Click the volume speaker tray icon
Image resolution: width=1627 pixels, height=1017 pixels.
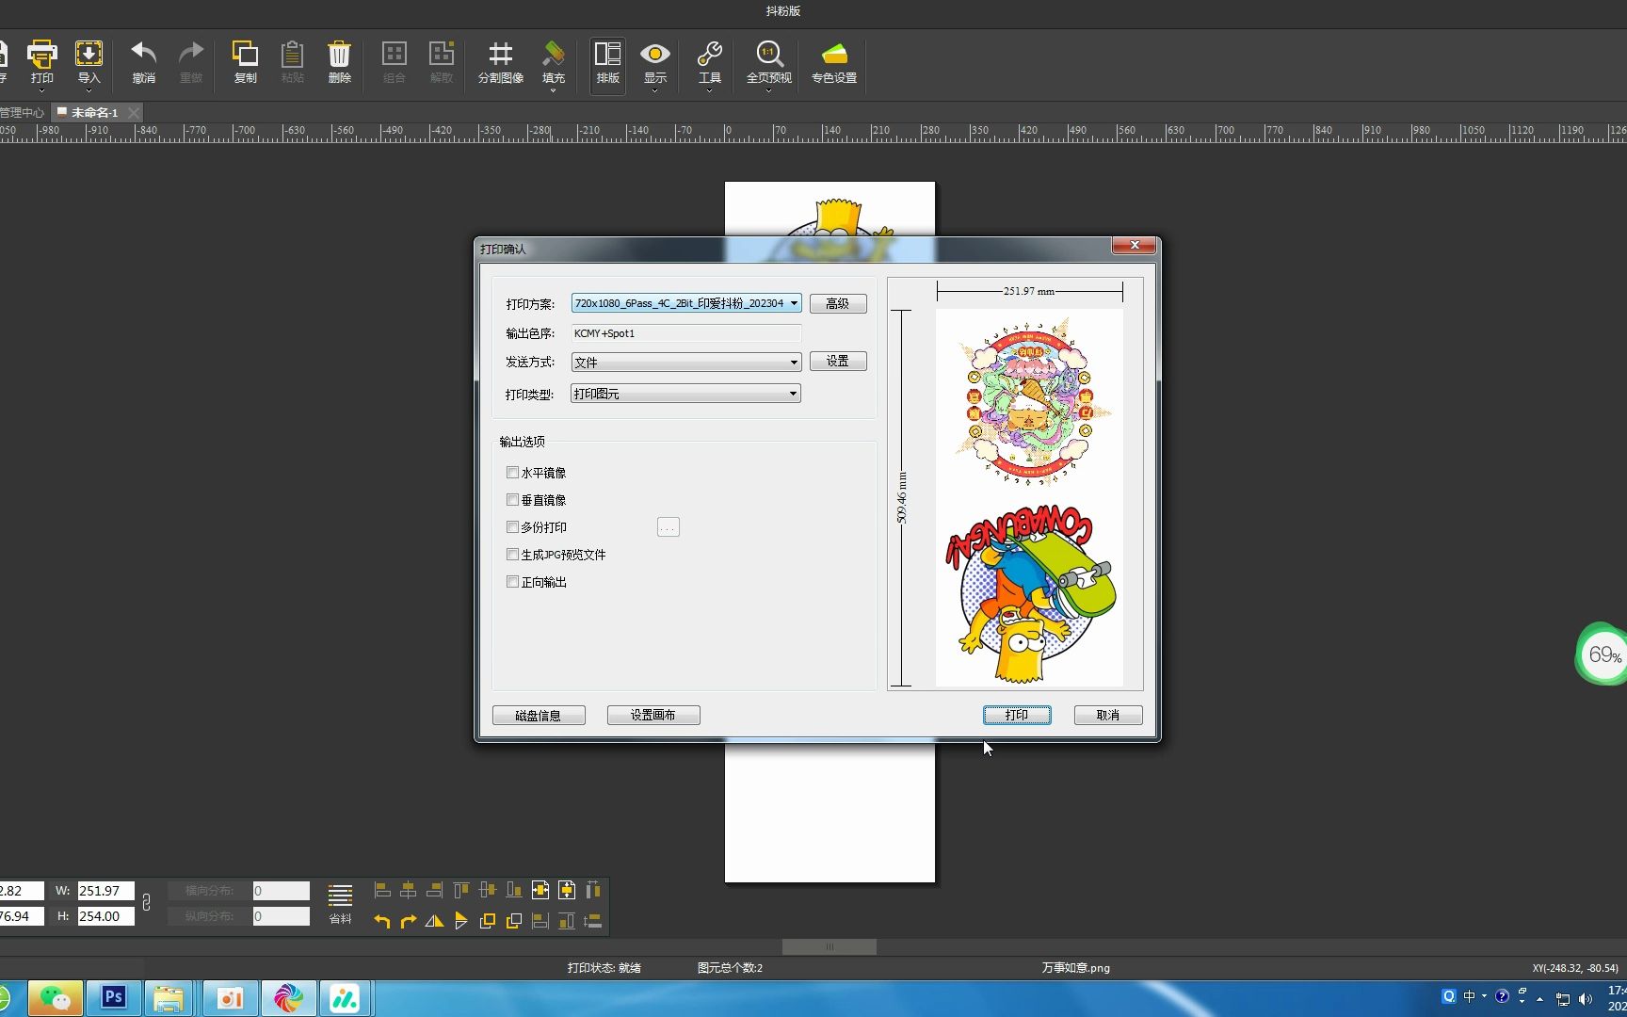(x=1586, y=999)
